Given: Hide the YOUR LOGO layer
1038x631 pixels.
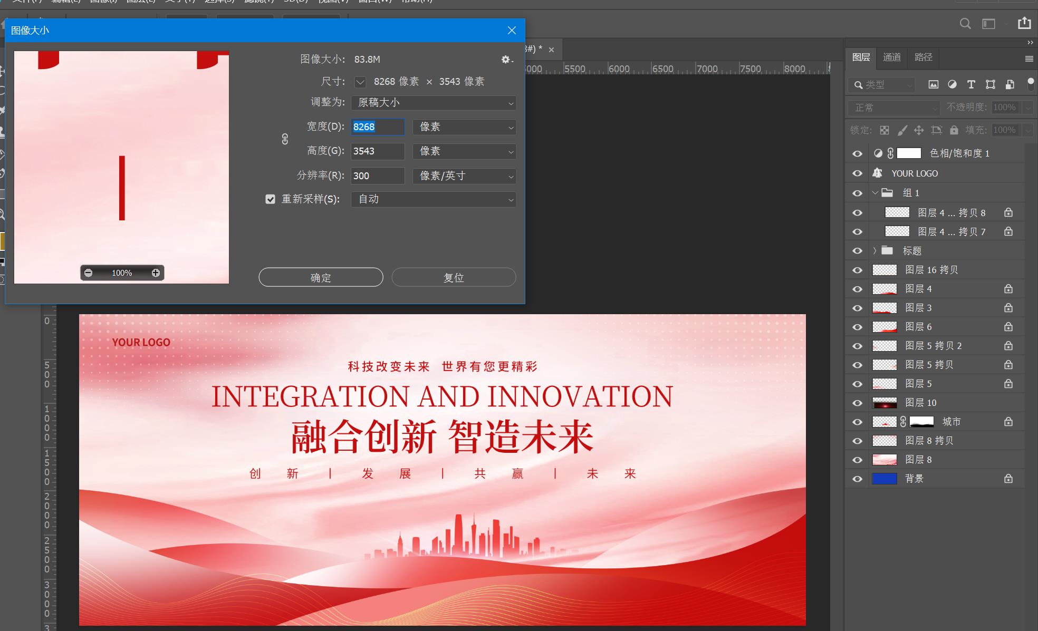Looking at the screenshot, I should (858, 173).
